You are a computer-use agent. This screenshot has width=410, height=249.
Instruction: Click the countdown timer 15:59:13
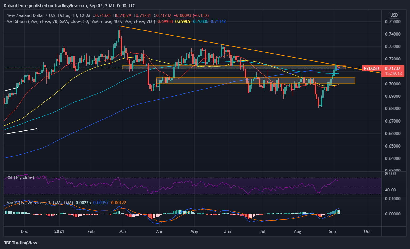[393, 74]
